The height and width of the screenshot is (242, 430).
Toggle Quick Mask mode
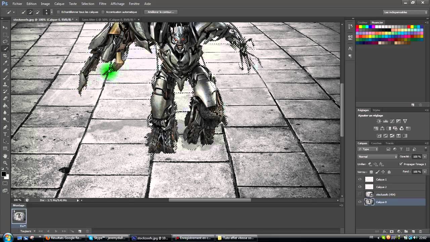tap(5, 184)
